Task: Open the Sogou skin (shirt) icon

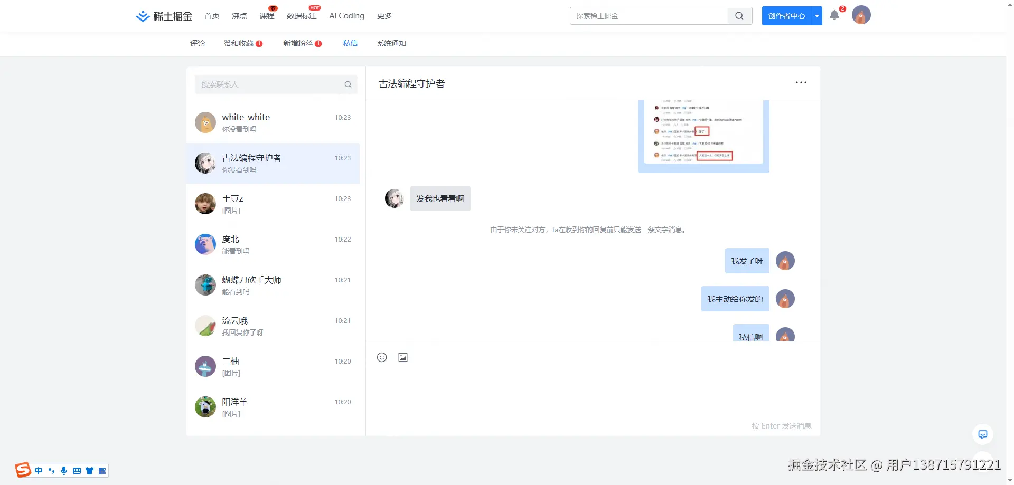Action: tap(89, 470)
